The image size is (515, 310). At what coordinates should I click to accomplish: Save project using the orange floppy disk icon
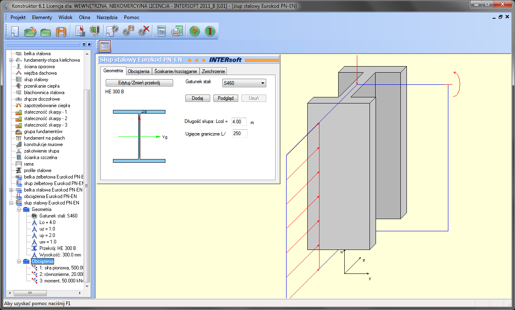[61, 31]
